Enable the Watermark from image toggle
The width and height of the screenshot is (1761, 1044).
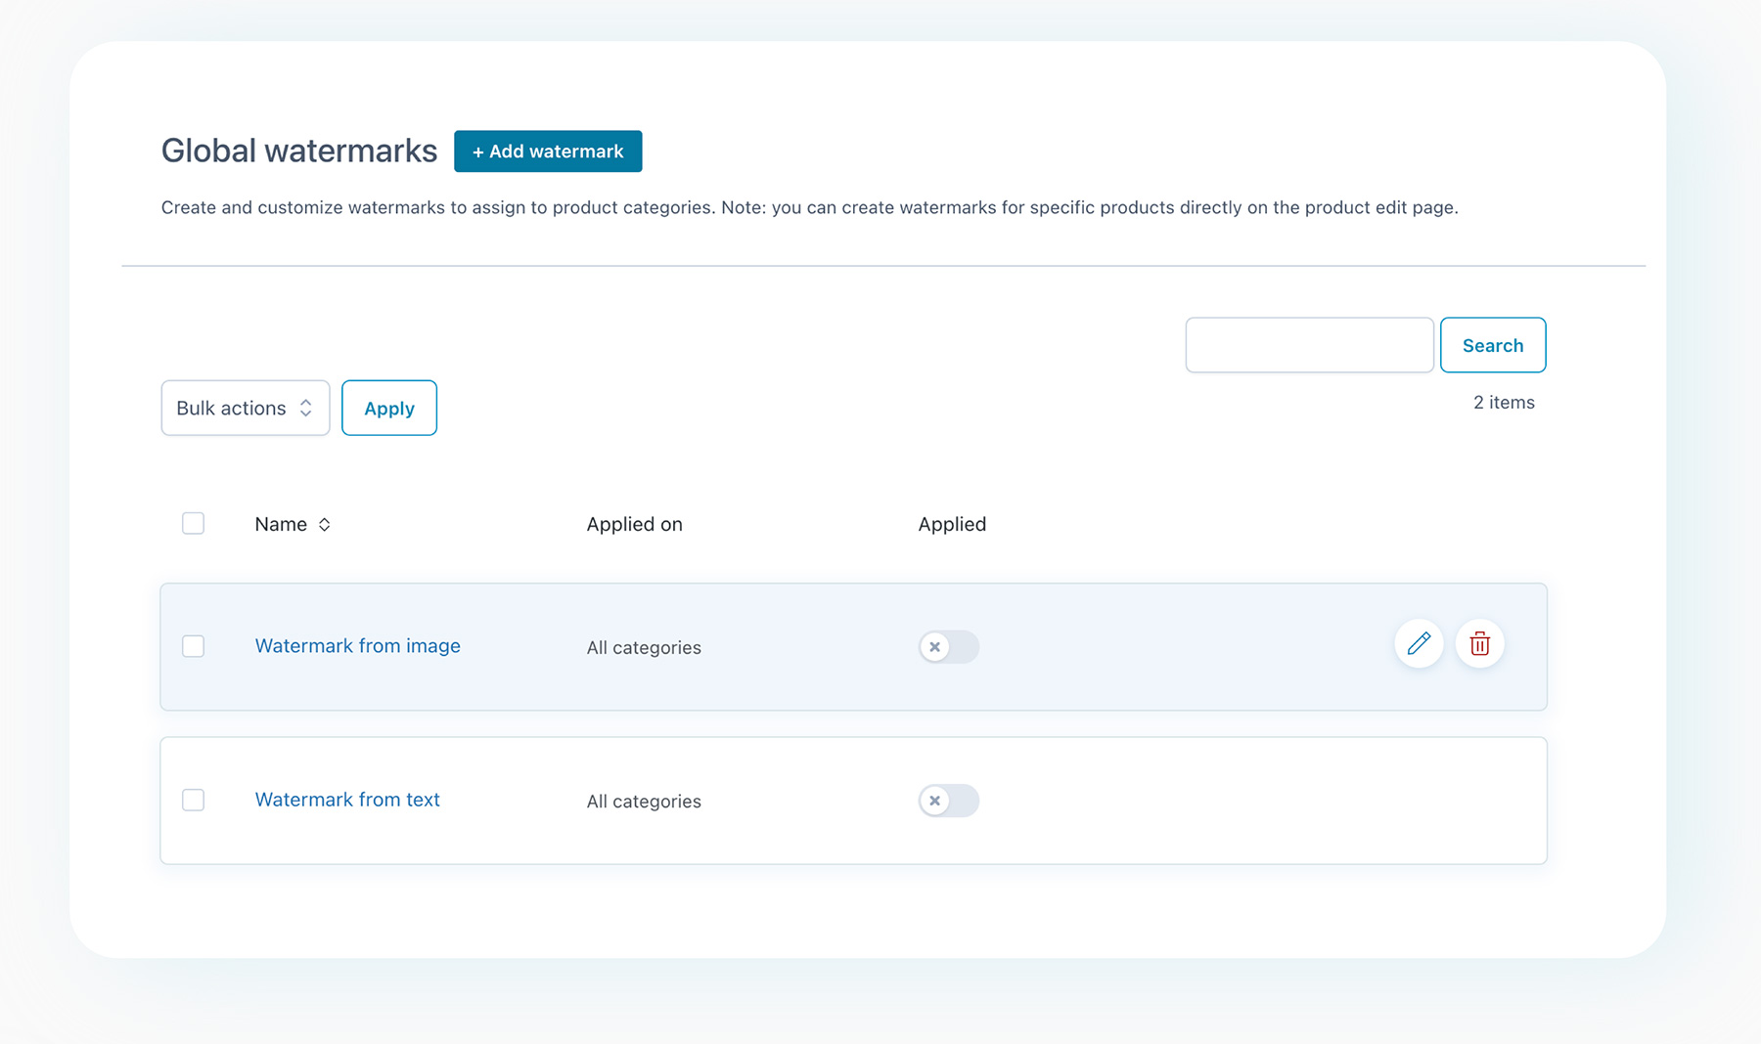pos(948,647)
